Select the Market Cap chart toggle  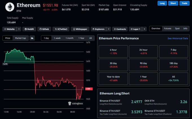tap(20, 38)
